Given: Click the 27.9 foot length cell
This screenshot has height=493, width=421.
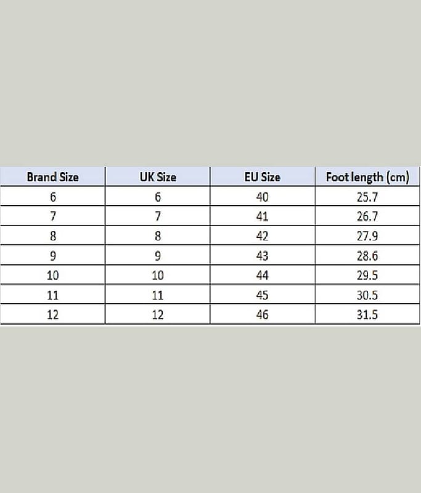Looking at the screenshot, I should (367, 236).
